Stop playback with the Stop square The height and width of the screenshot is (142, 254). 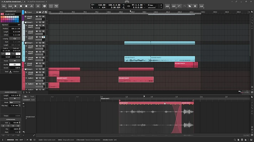coord(21,6)
